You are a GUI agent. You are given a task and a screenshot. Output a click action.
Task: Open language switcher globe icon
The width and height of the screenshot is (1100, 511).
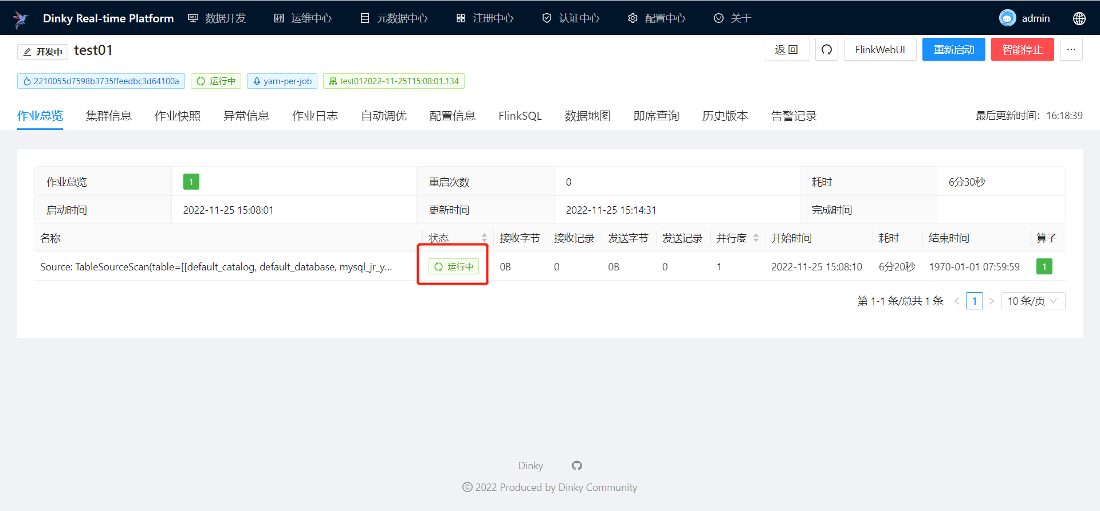tap(1079, 18)
